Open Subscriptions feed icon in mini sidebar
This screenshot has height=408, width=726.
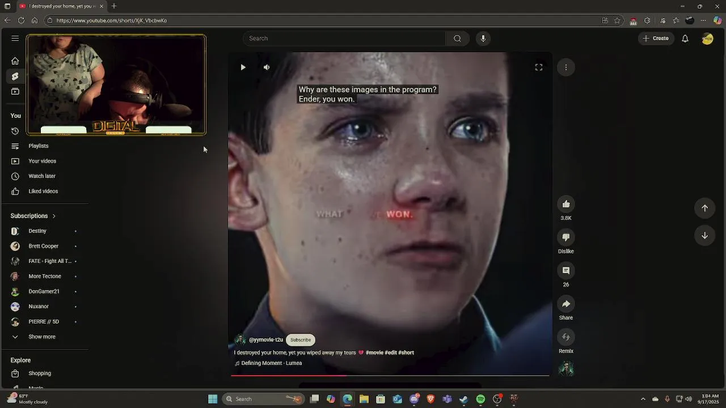pyautogui.click(x=15, y=91)
